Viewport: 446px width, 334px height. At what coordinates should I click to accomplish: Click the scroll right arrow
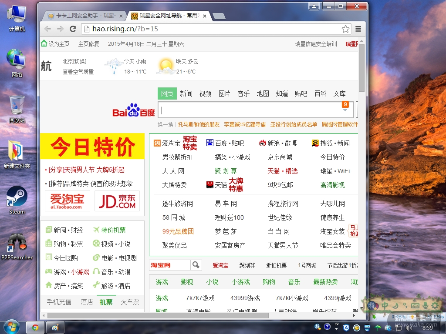coord(354,316)
